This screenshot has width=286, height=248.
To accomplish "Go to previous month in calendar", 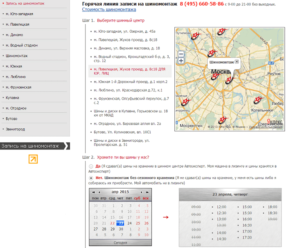I will click(x=99, y=192).
